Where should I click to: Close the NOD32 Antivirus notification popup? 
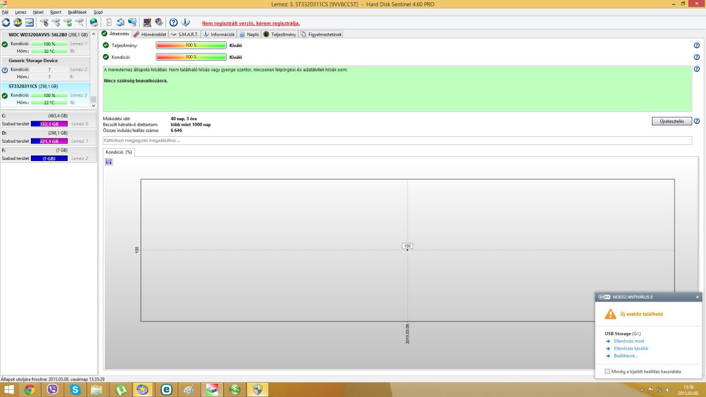click(x=697, y=297)
